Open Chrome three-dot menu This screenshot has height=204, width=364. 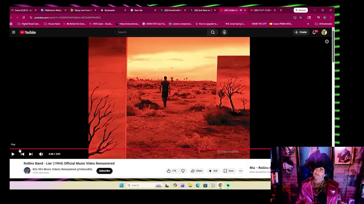pyautogui.click(x=331, y=18)
